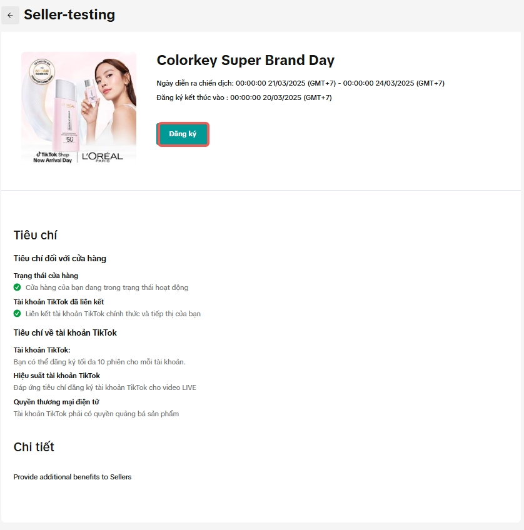Click the Colorkey Super Brand Day heading
Image resolution: width=524 pixels, height=530 pixels.
tap(245, 60)
